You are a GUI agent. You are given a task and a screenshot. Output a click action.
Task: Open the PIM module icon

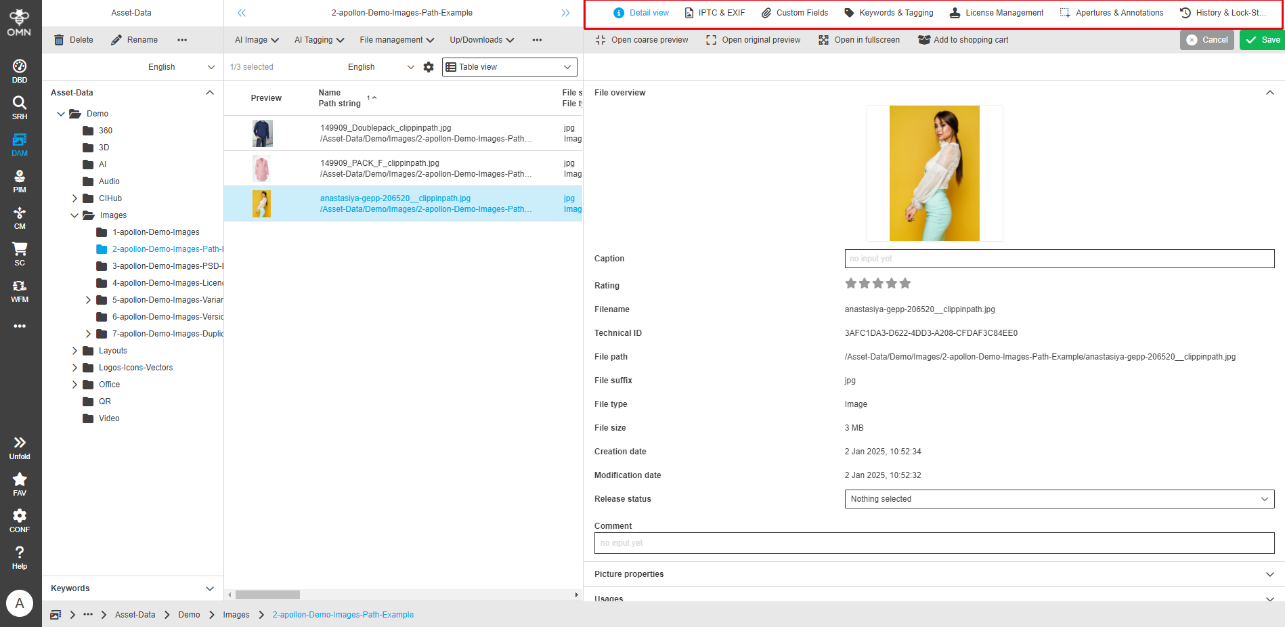(20, 181)
